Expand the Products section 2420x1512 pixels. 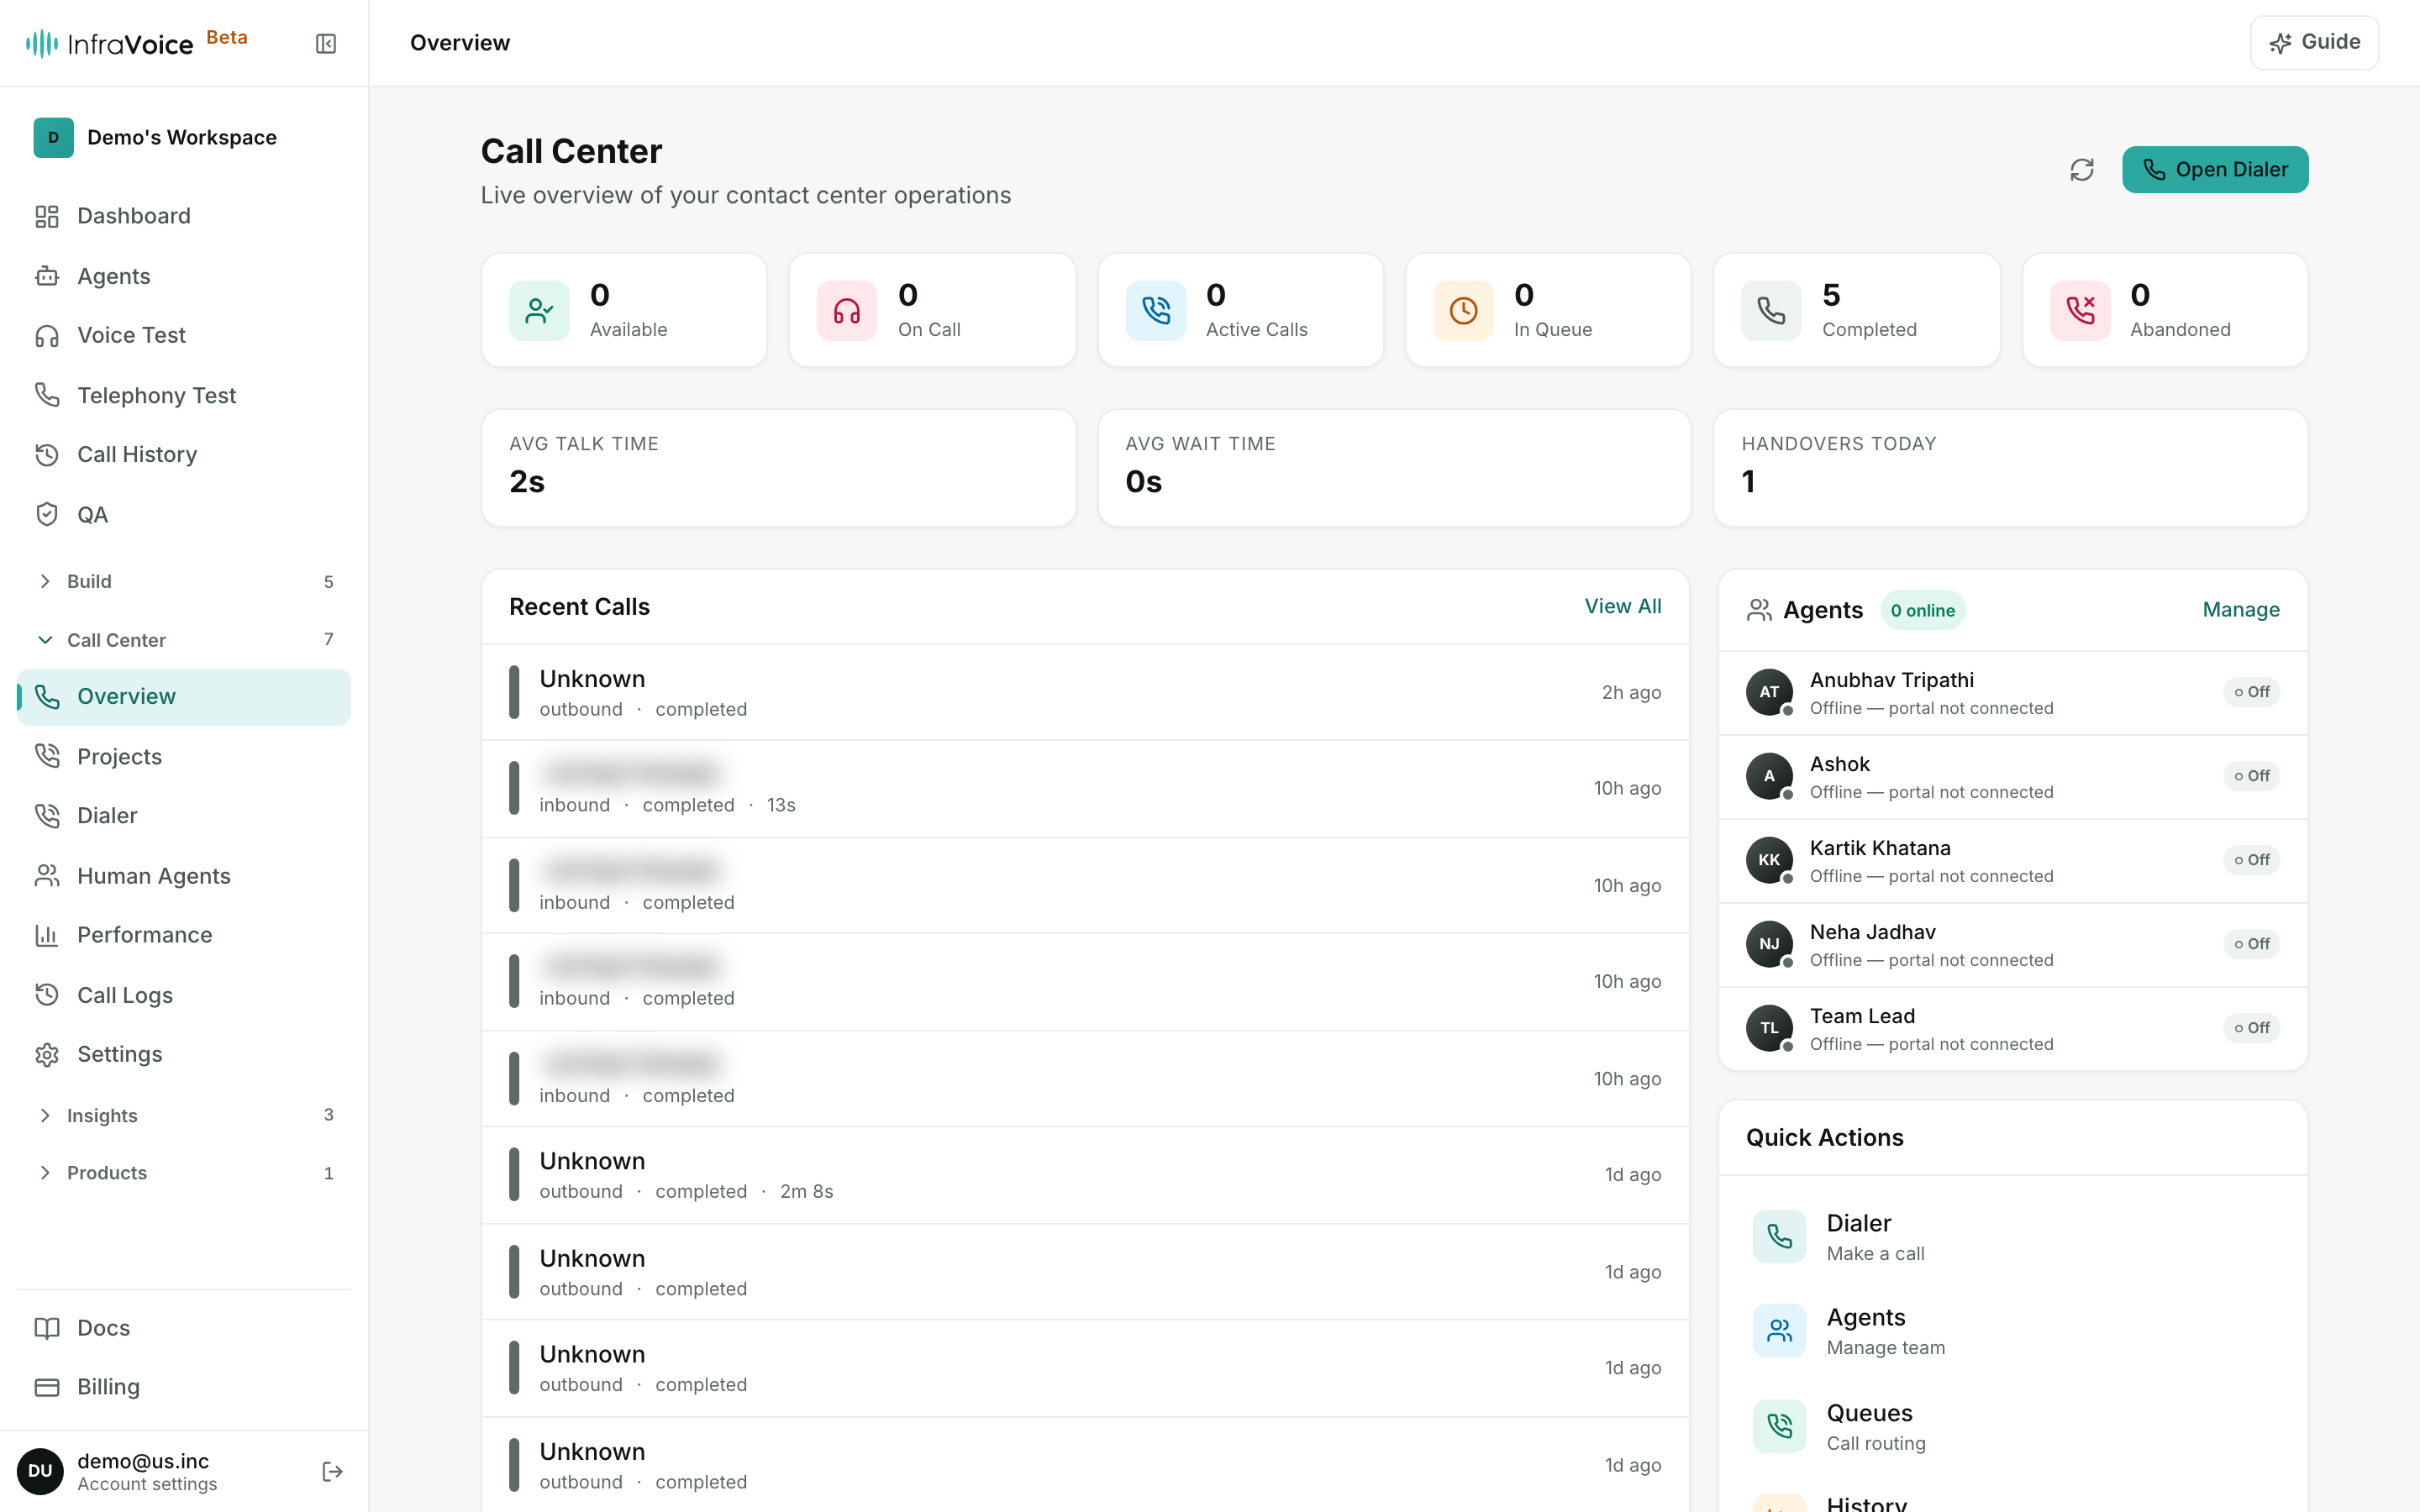(184, 1173)
